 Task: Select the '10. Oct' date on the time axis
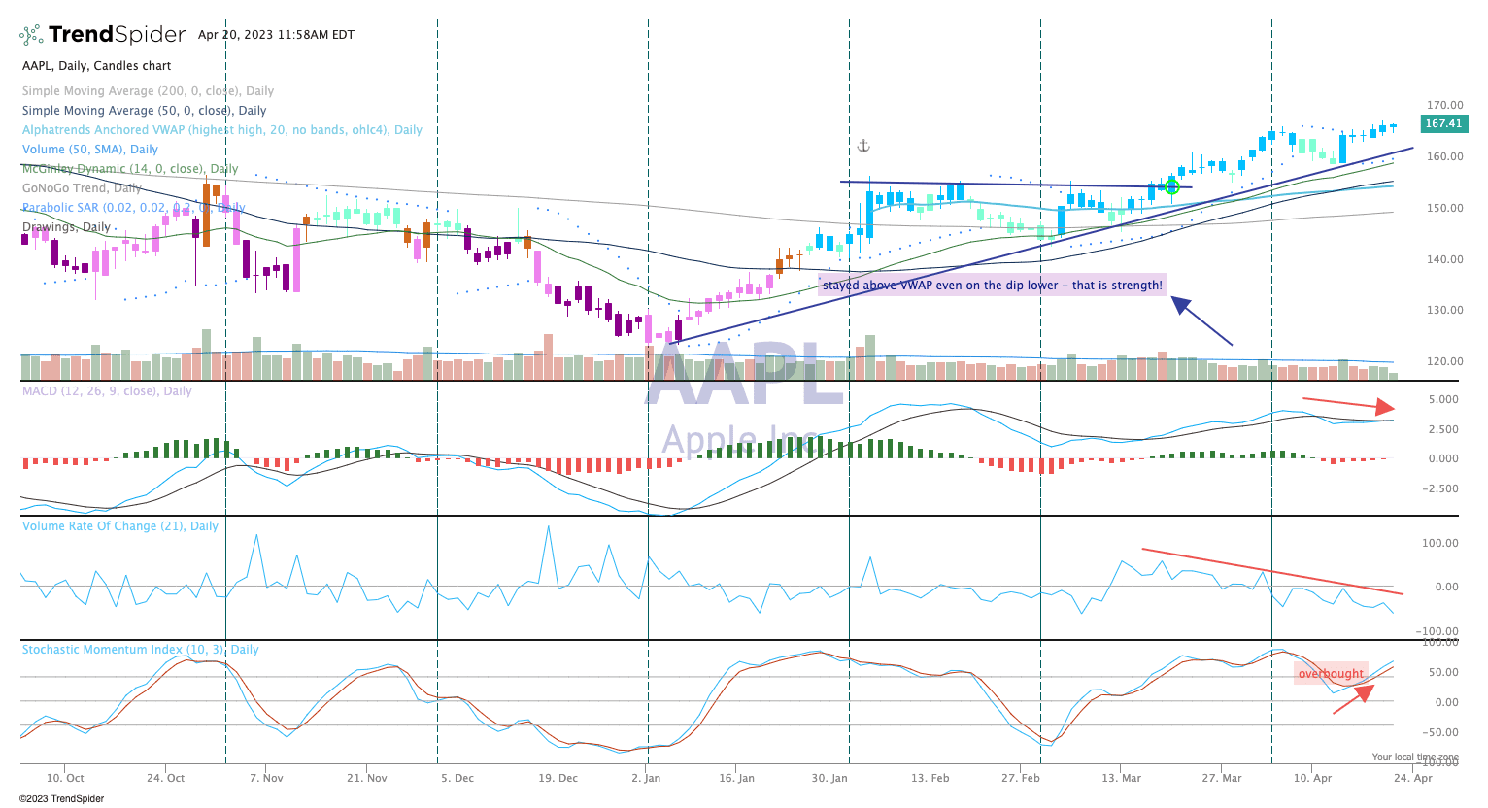click(65, 778)
